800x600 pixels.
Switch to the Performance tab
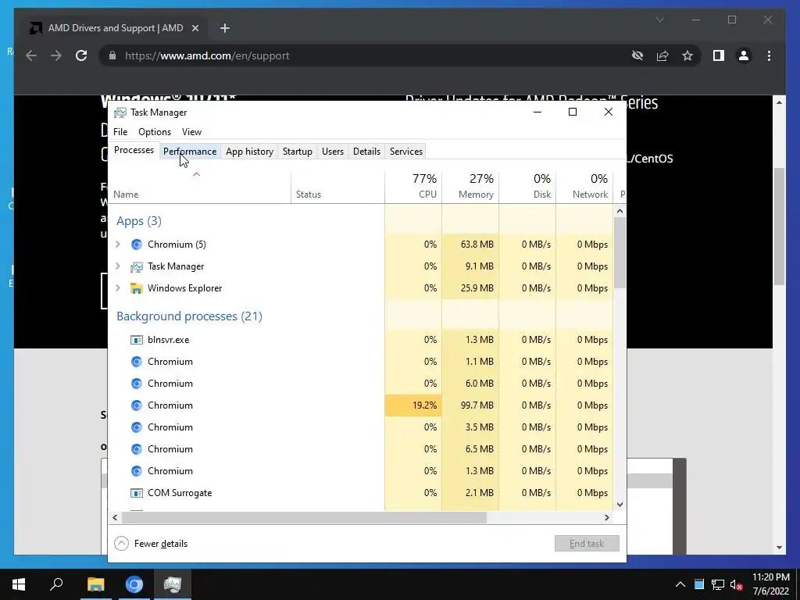tap(190, 152)
